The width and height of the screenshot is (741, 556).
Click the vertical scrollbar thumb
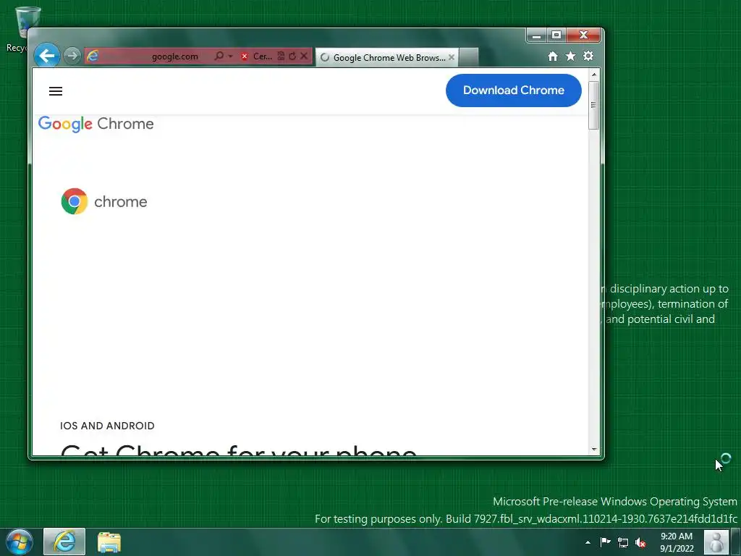(x=594, y=105)
